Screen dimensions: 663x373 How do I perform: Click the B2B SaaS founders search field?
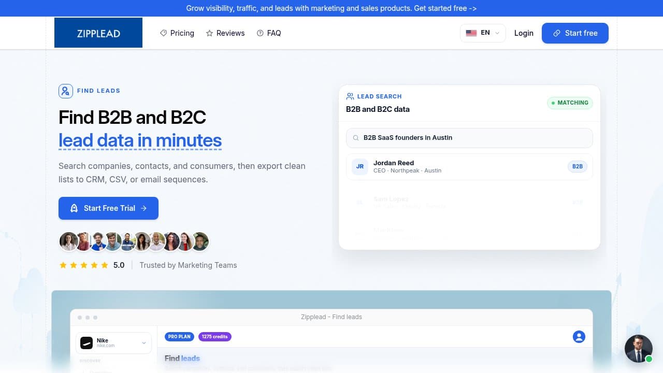(469, 138)
